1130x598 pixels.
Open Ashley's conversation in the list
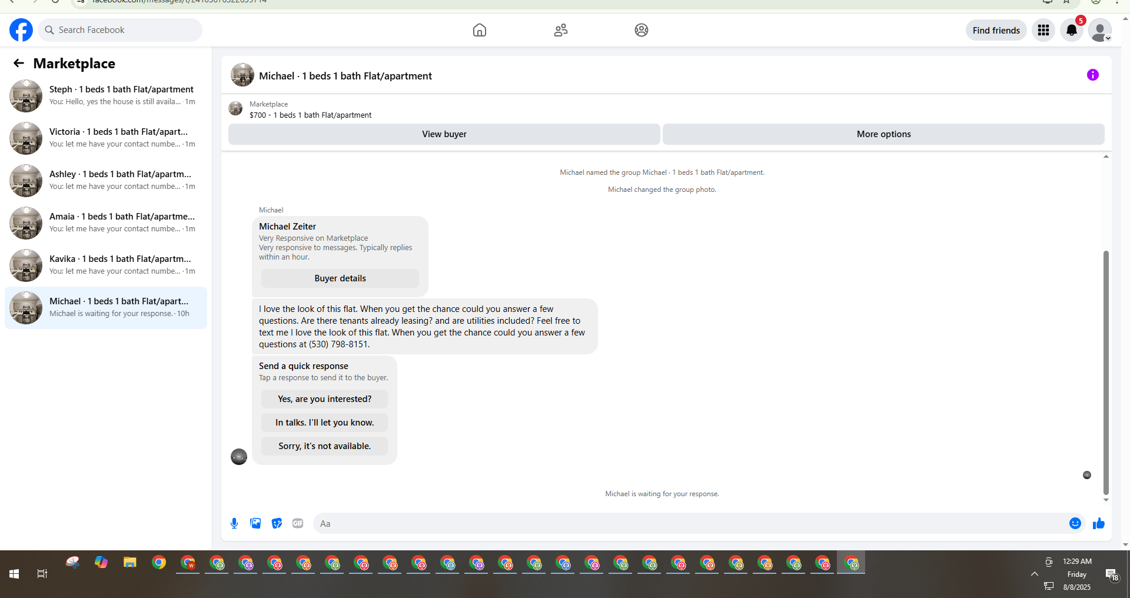(x=106, y=181)
